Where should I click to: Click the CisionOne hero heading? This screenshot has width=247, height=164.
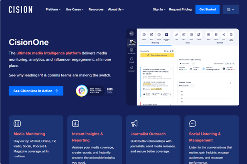(29, 42)
